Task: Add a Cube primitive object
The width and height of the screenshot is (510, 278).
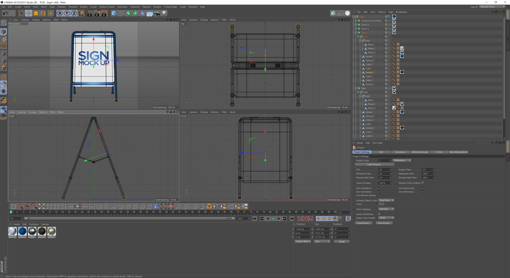Action: click(114, 13)
